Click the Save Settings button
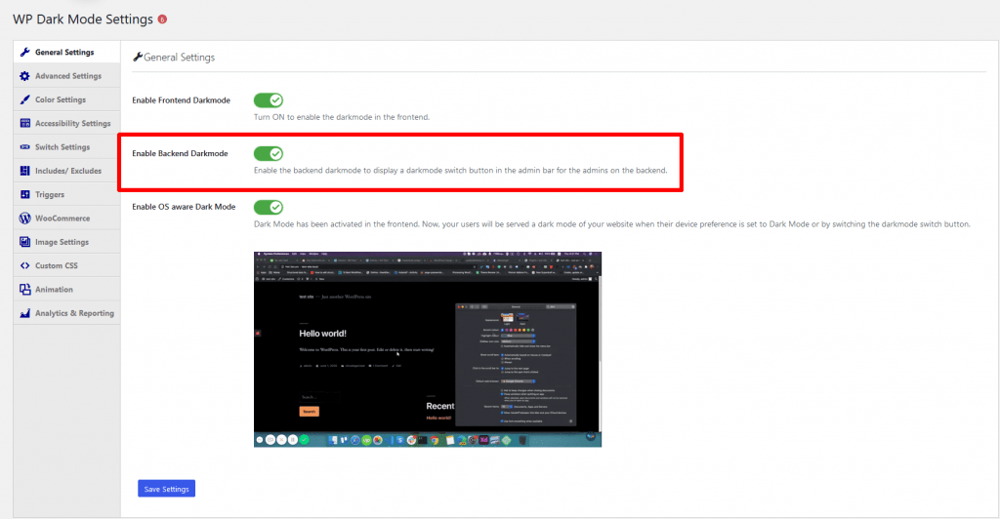The height and width of the screenshot is (519, 1000). (x=166, y=489)
